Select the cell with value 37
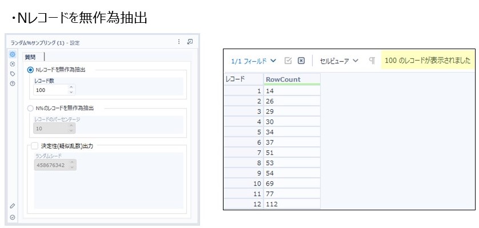 click(x=292, y=142)
